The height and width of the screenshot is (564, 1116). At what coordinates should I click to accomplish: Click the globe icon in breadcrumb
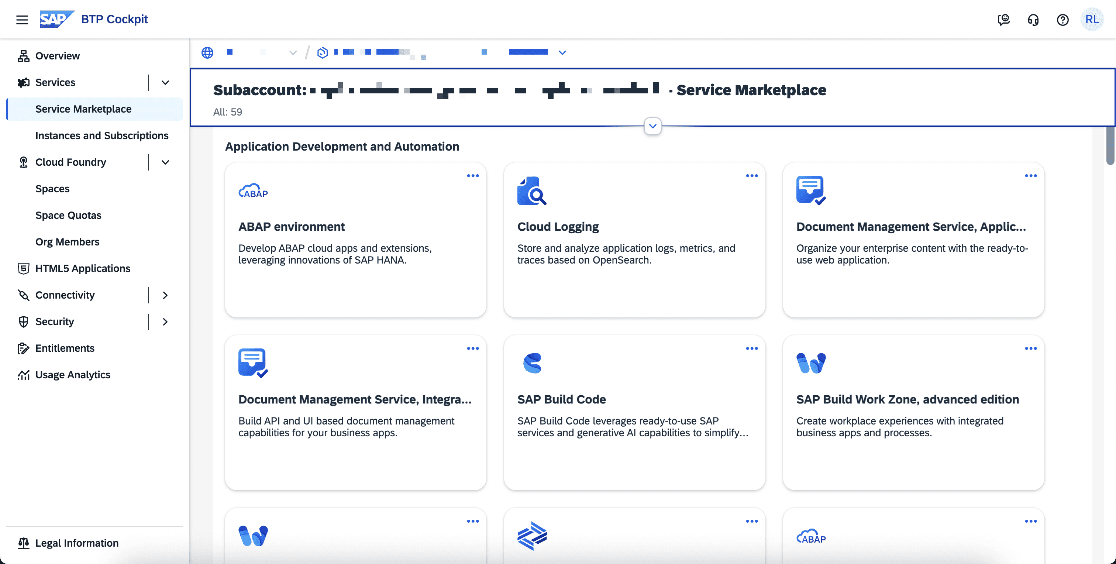[x=207, y=52]
